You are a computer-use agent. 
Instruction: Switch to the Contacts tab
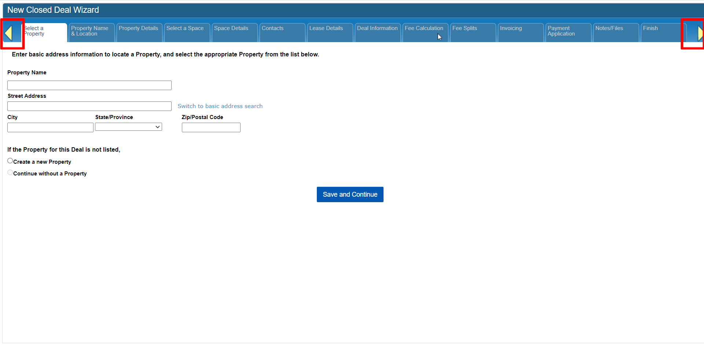(282, 32)
